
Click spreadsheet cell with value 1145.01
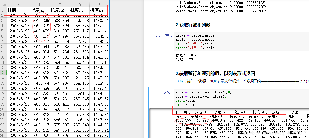click(99, 46)
